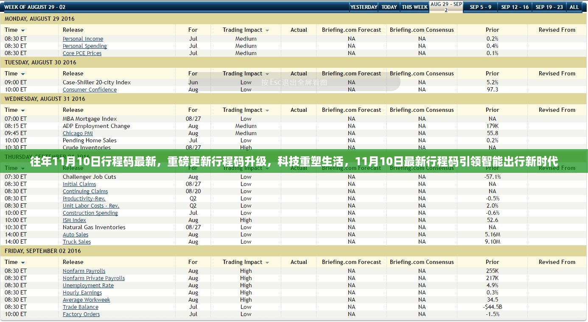Screen dimensions: 588x322
Task: Sort Monday's table by Time arrow
Action: tap(23, 31)
